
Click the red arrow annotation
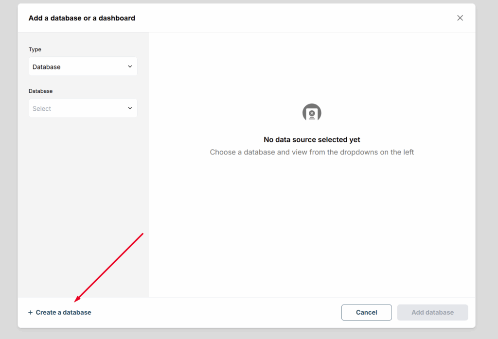click(x=109, y=267)
